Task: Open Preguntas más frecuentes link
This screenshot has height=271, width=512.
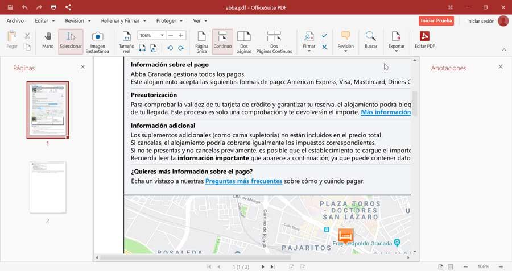Action: [243, 181]
